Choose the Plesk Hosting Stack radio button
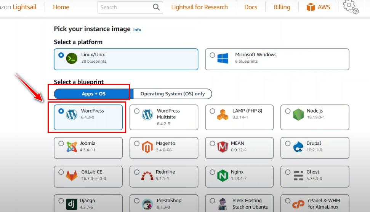This screenshot has height=212, width=370. [212, 201]
